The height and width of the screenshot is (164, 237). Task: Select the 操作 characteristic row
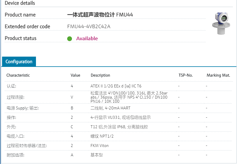11,117
